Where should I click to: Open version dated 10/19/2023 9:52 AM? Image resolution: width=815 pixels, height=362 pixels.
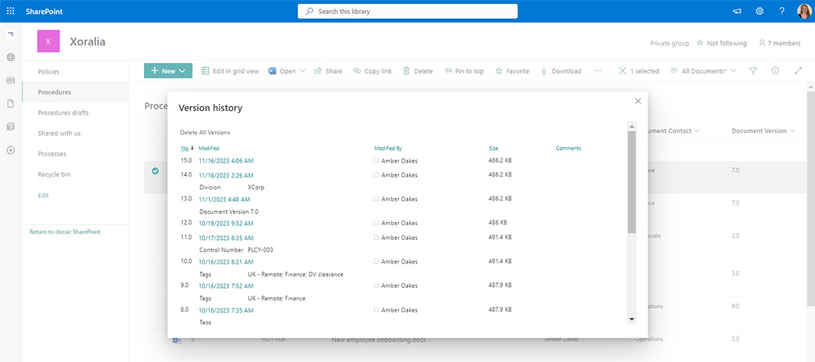tap(226, 223)
